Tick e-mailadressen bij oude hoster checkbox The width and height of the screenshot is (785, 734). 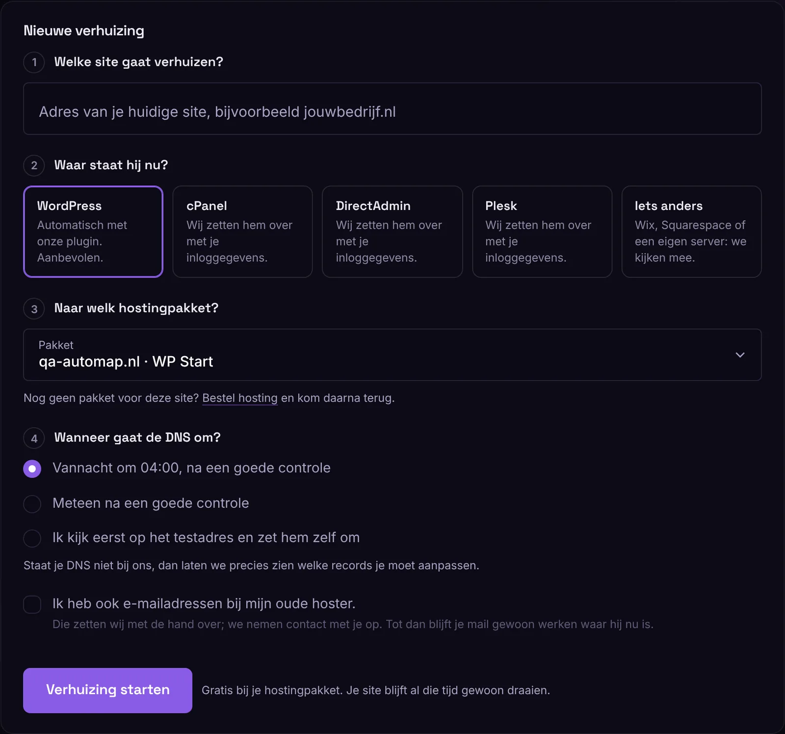(x=32, y=604)
